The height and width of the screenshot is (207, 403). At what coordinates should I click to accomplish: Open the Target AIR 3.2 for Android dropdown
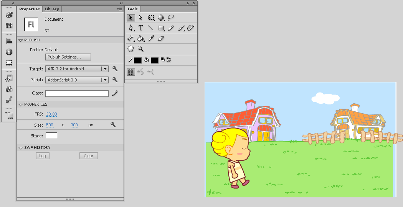(77, 69)
